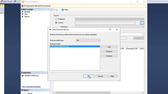168x94 pixels.
Task: Select the Device source radio button
Action: [56, 23]
